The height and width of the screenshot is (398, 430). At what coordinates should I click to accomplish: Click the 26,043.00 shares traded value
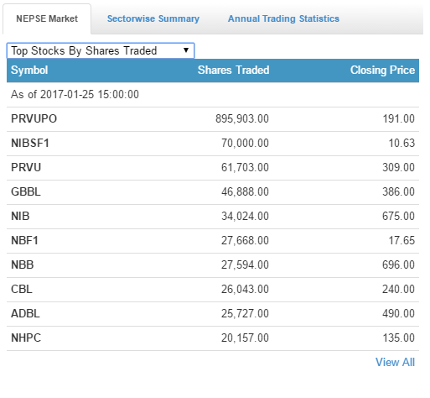coord(245,289)
